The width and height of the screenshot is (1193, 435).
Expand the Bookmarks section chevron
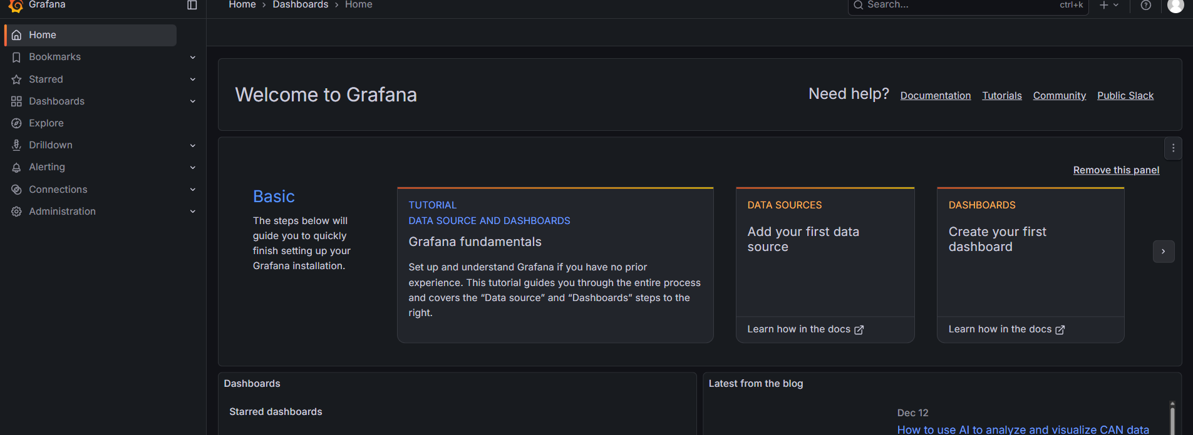tap(193, 58)
